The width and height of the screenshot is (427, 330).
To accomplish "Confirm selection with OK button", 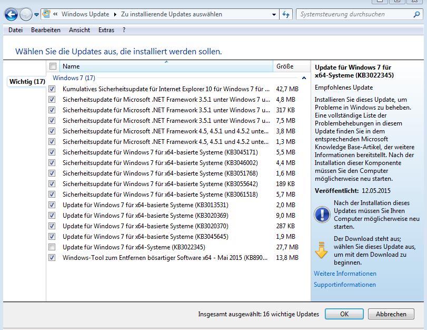I will coord(344,314).
